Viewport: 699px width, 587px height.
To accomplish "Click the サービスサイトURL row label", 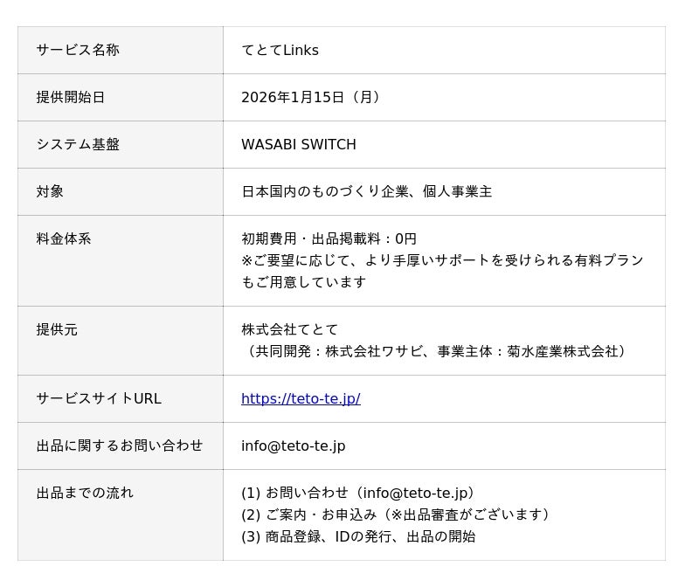I will point(99,399).
